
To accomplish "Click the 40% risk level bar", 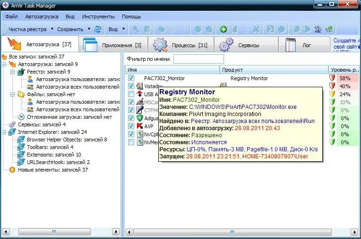I will pyautogui.click(x=348, y=86).
